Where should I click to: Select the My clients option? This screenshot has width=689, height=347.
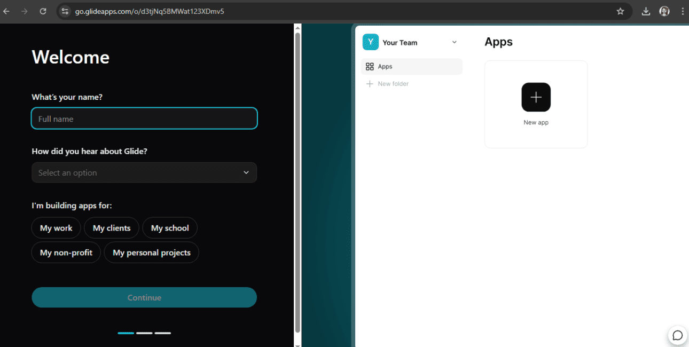tap(111, 228)
